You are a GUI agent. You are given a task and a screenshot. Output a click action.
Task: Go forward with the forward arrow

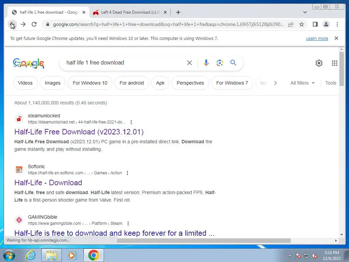pyautogui.click(x=23, y=24)
